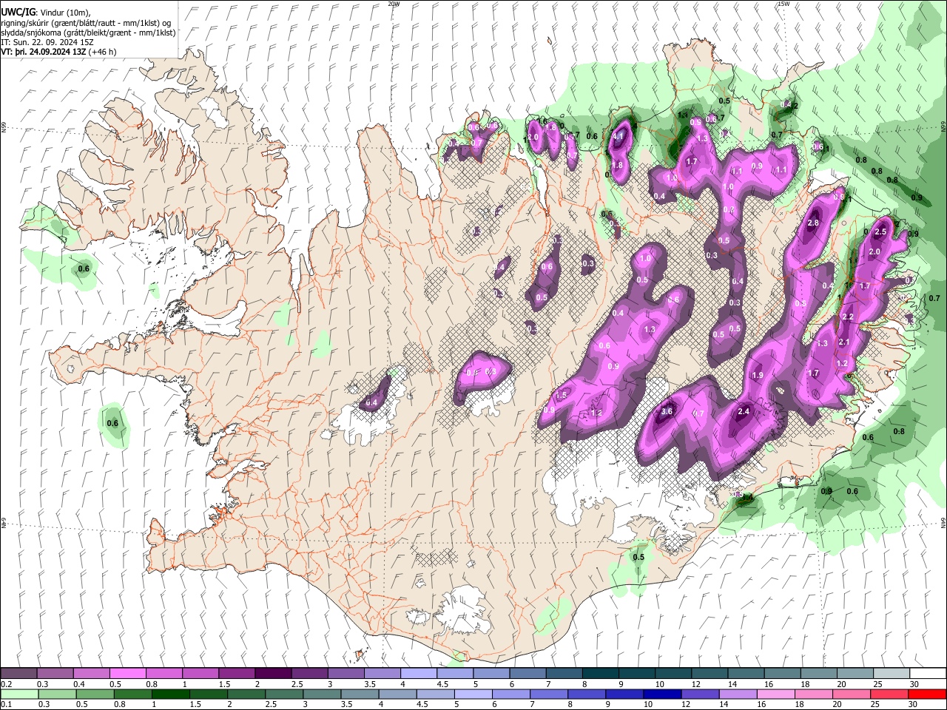Viewport: 947px width, 710px height.
Task: Pick the 14 violet swatch in the rain legend
Action: pos(738,694)
